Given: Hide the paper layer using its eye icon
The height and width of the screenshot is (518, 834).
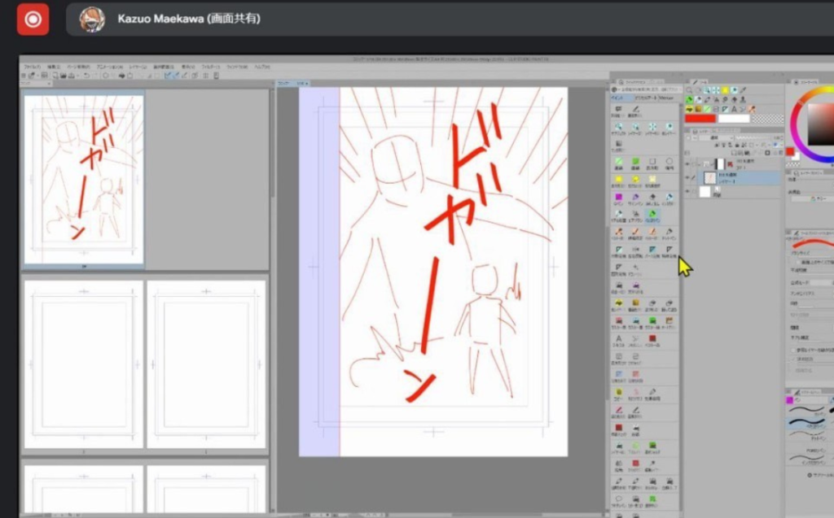Looking at the screenshot, I should coord(687,192).
